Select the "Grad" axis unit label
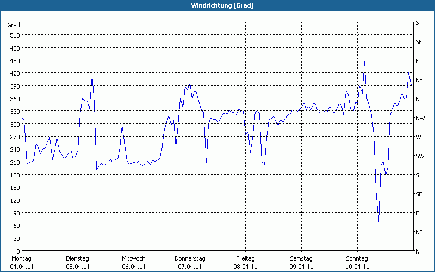 pos(14,25)
